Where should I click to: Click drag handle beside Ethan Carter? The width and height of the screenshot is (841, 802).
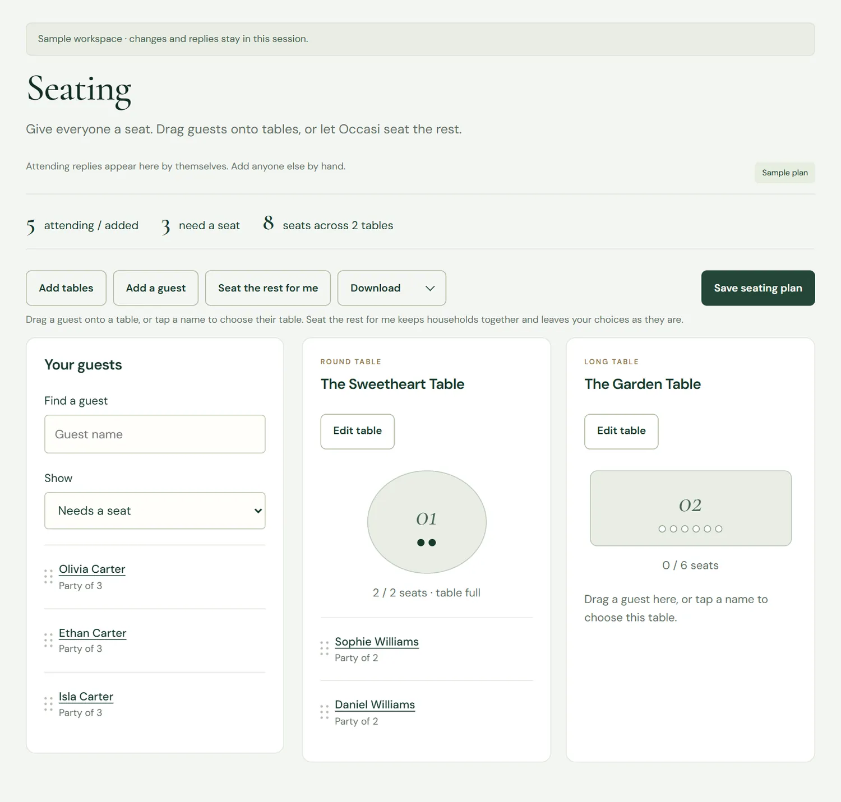48,640
